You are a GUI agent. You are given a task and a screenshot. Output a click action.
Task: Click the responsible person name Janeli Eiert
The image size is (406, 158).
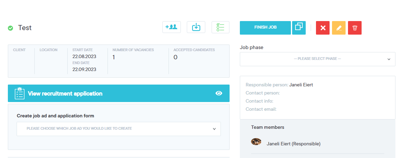click(301, 85)
